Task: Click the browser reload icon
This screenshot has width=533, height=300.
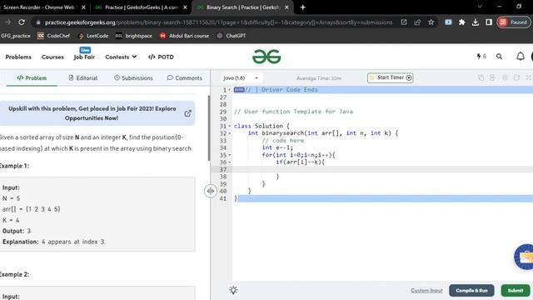Action: pyautogui.click(x=22, y=22)
